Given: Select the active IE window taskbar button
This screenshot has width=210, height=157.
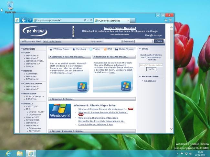Looking at the screenshot, I should (31, 153).
